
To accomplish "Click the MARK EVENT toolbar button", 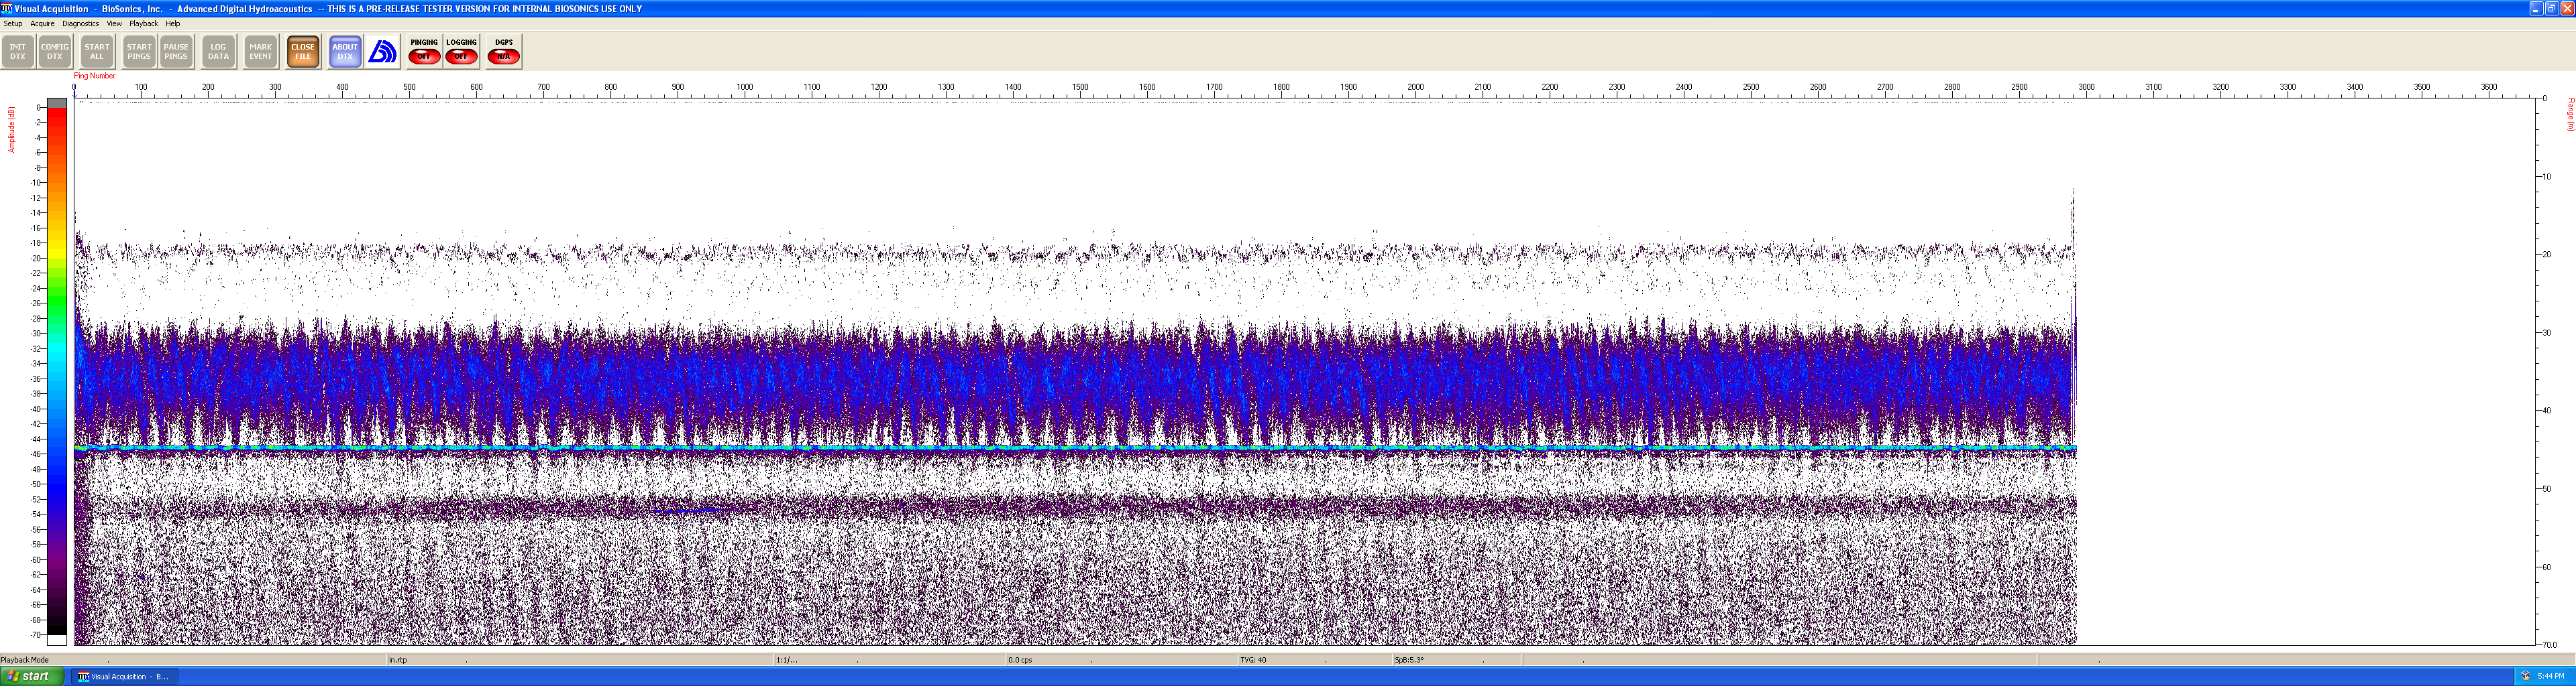I will (x=261, y=52).
